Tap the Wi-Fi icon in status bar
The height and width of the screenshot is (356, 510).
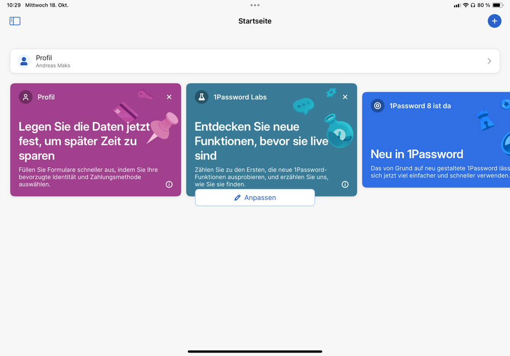(x=466, y=5)
